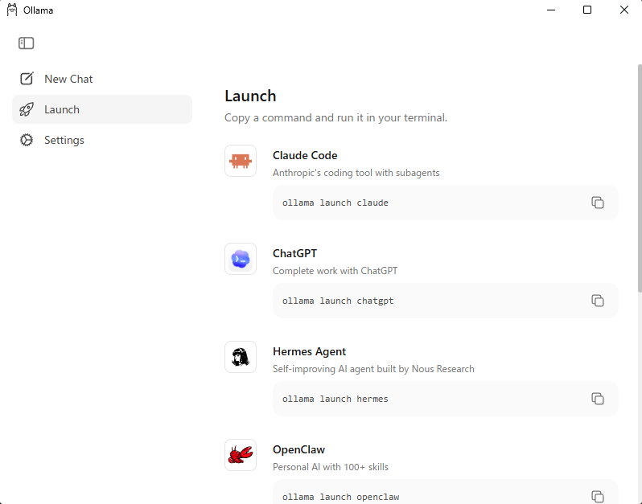Click the OpenClaw title
The height and width of the screenshot is (504, 642).
click(x=298, y=449)
